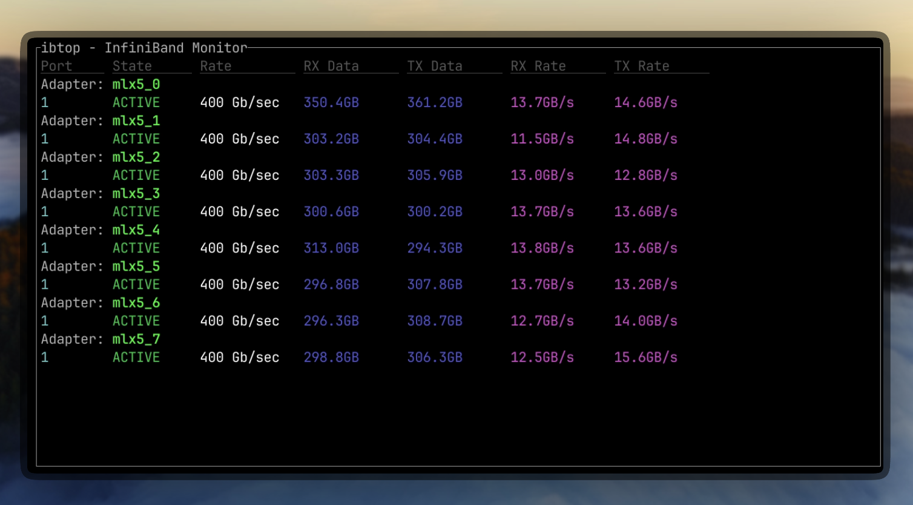Select the mlx5_5 adapter name
Screen dimensions: 913x505
[x=136, y=266]
